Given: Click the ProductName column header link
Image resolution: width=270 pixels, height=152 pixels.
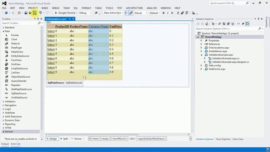Looking at the screenshot, I should point(79,26).
